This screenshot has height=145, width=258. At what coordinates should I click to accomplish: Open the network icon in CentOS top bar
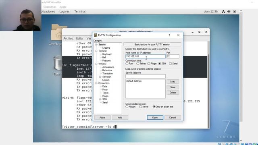click(223, 12)
